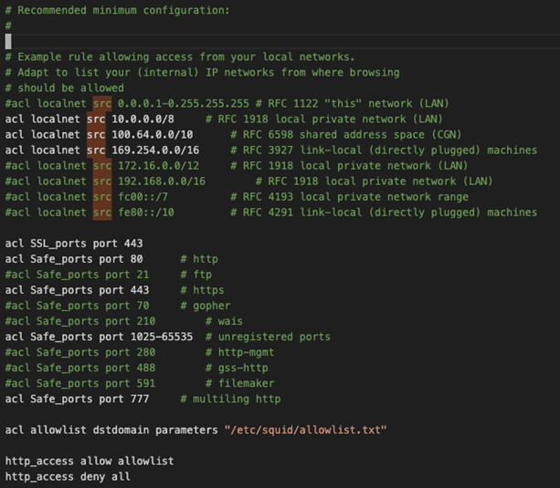The image size is (560, 488).
Task: Click the '# https' comment
Action: pos(202,290)
